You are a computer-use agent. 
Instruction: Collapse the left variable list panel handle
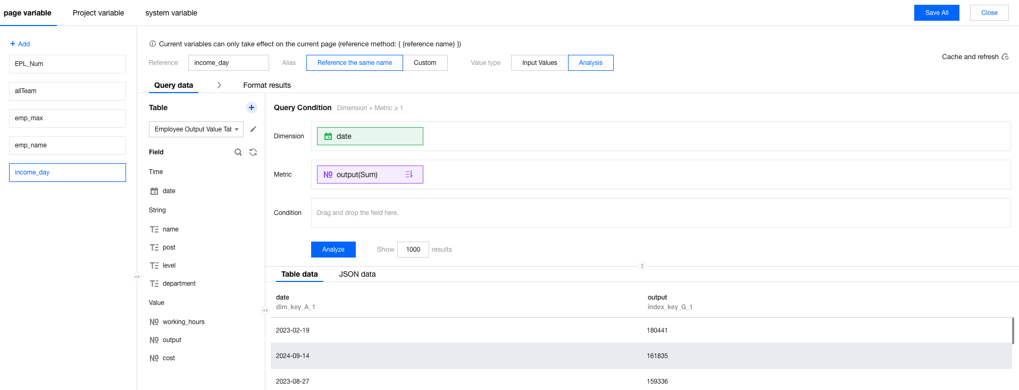[137, 277]
